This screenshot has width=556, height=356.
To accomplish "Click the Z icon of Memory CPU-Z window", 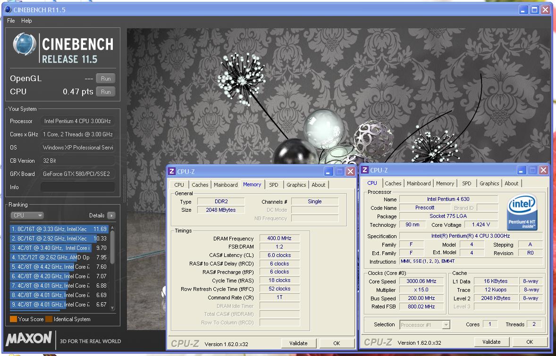I will [172, 172].
